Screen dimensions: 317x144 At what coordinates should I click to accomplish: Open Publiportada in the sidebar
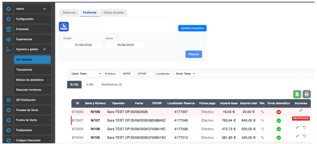[32, 130]
